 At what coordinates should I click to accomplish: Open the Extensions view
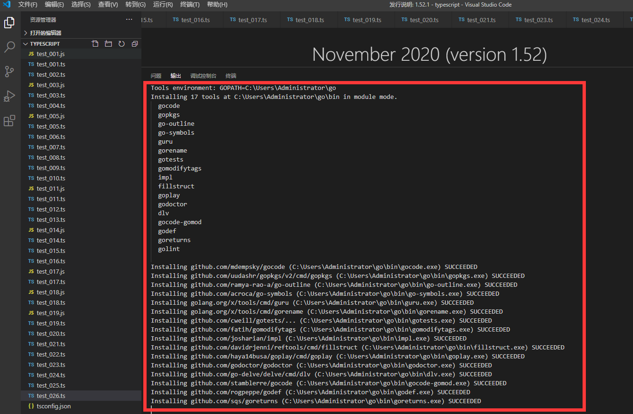coord(9,121)
